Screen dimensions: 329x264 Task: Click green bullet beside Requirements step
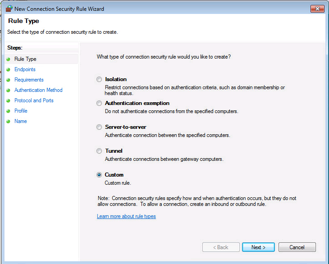(9, 80)
